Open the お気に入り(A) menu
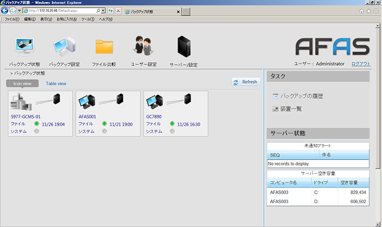382x227 pixels. click(66, 19)
